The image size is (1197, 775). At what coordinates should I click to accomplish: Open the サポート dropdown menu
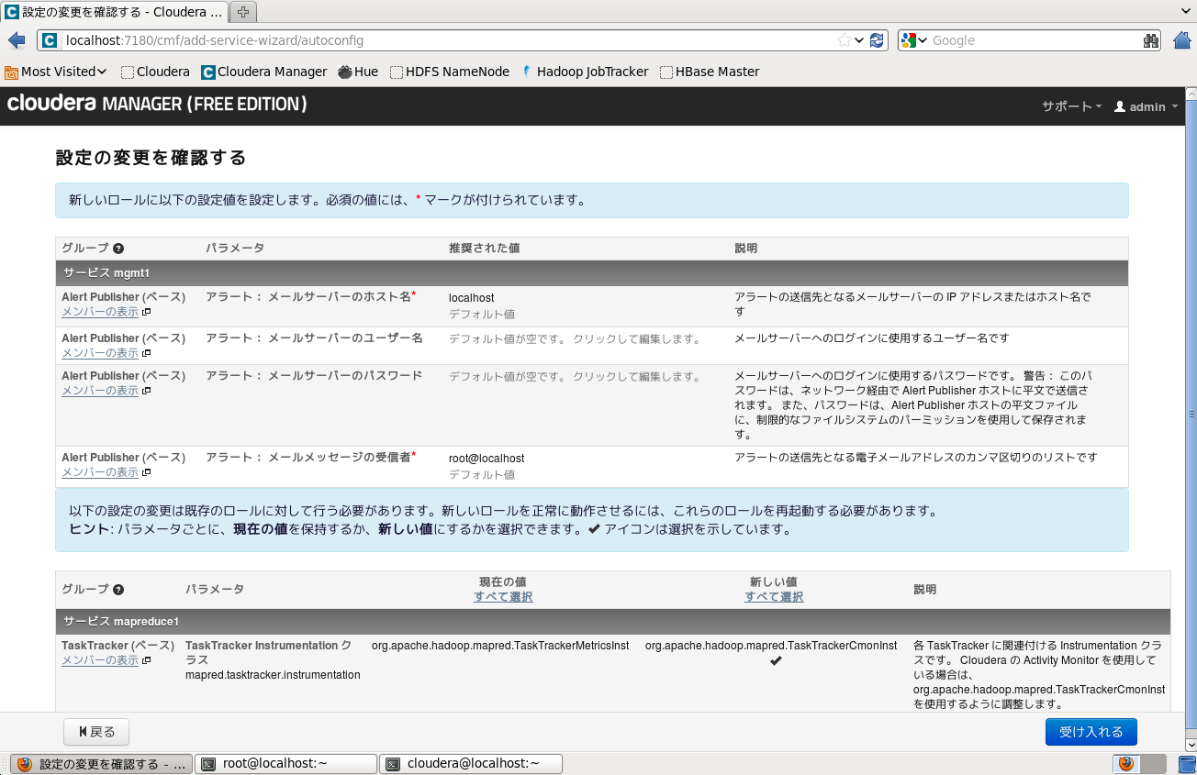tap(1071, 106)
